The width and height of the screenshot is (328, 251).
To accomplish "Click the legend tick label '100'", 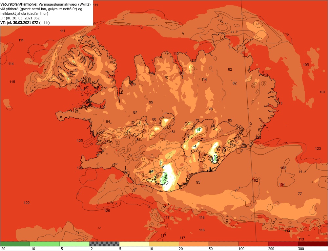I will point(241,249).
